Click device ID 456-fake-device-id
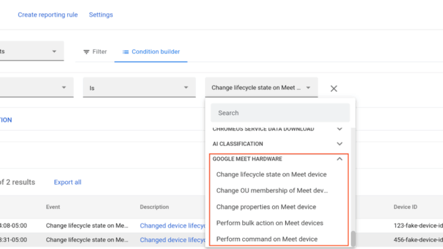443x249 pixels. [x=418, y=240]
